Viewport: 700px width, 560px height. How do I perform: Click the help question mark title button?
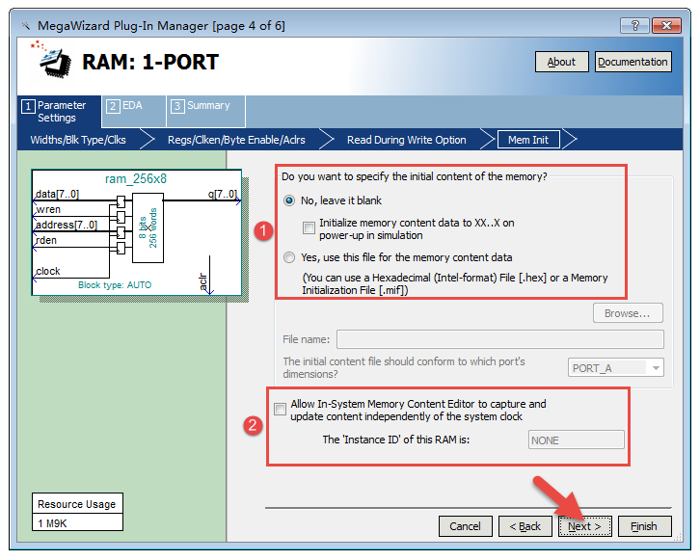[634, 25]
